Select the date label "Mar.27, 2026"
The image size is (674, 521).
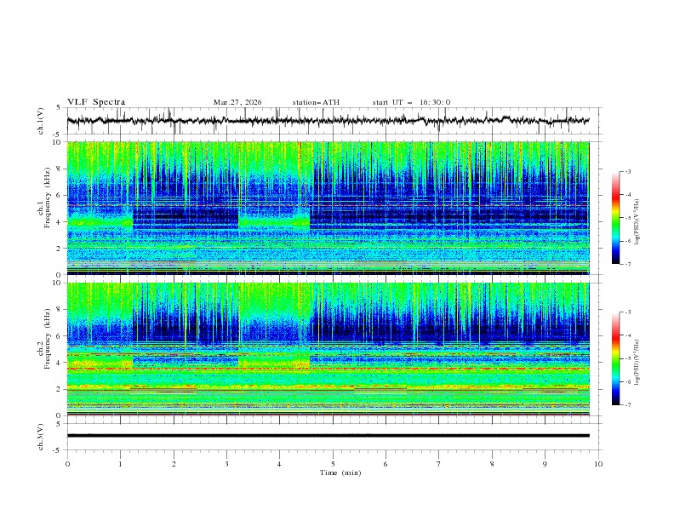click(237, 102)
